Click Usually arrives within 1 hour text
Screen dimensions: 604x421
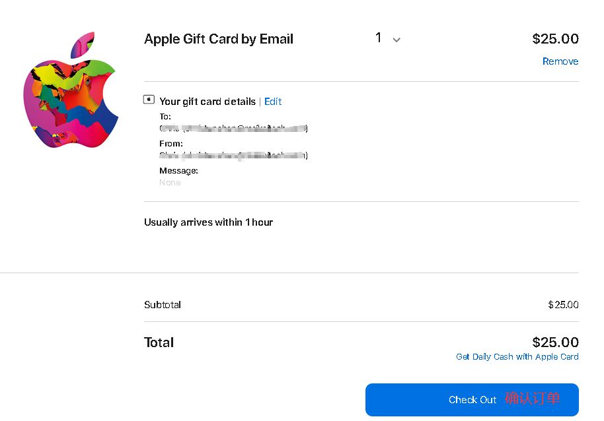208,222
